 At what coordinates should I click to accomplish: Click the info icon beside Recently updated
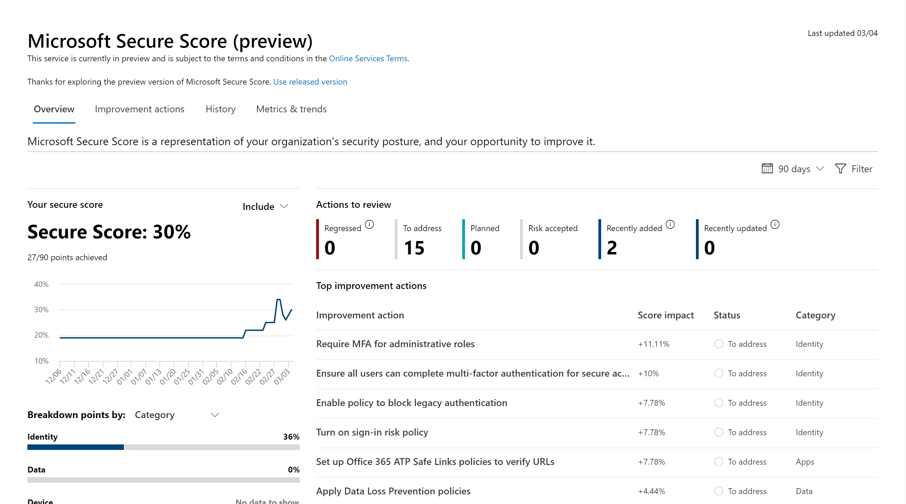(775, 224)
